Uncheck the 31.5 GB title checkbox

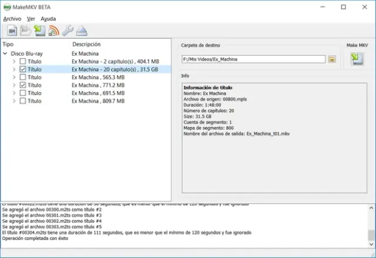click(x=22, y=69)
